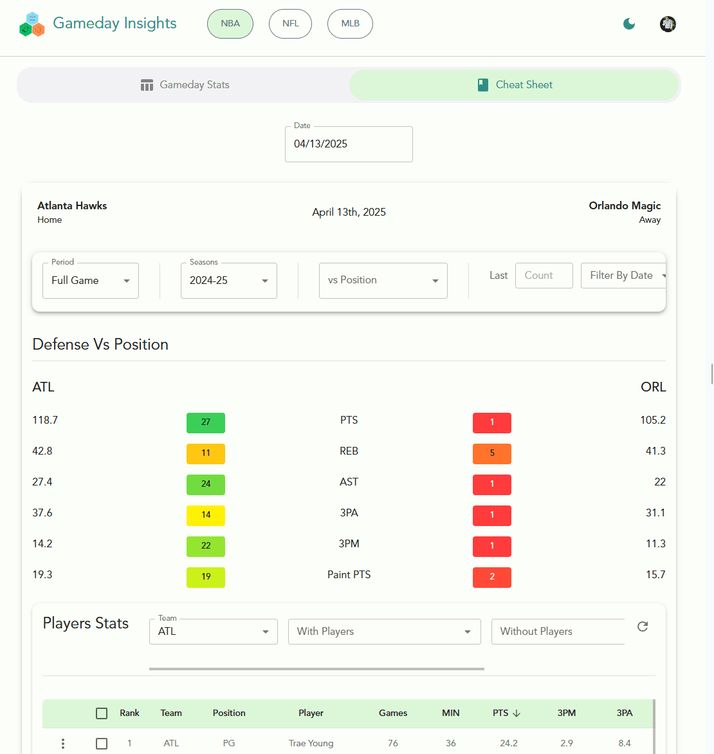The width and height of the screenshot is (714, 754).
Task: Open the vs Position dropdown
Action: point(383,280)
